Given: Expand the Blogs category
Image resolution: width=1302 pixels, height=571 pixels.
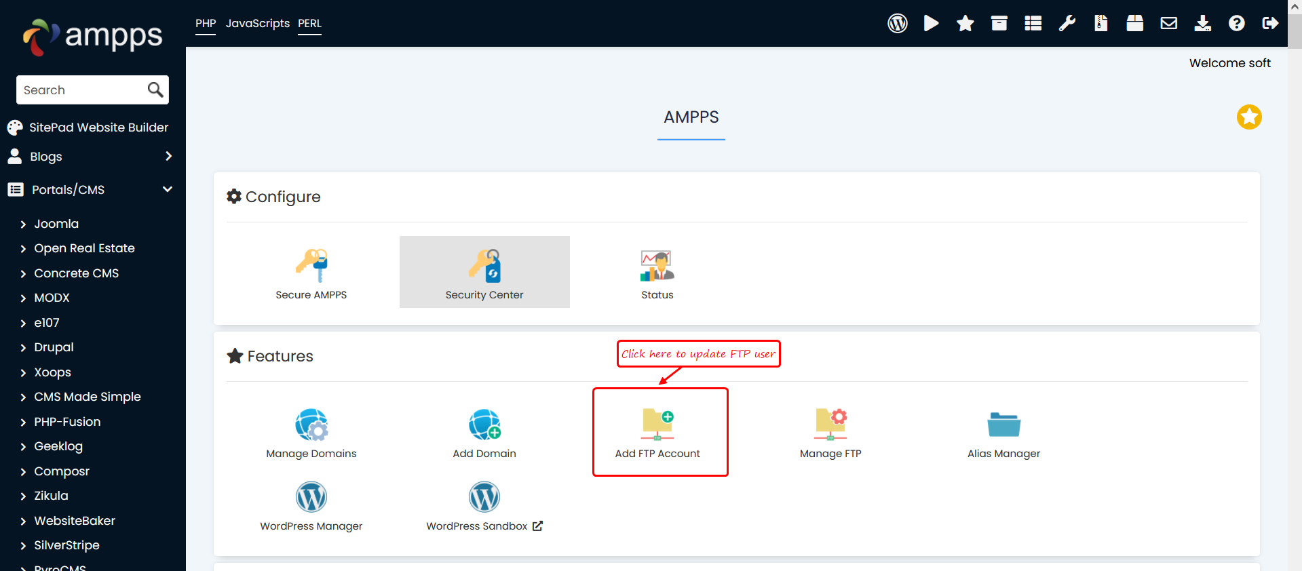Looking at the screenshot, I should [x=90, y=157].
